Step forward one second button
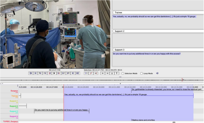Screen dimensions: 204x123 [x=68, y=73]
